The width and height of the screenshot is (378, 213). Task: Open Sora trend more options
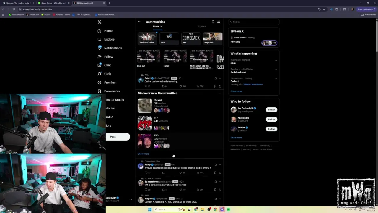pyautogui.click(x=276, y=60)
